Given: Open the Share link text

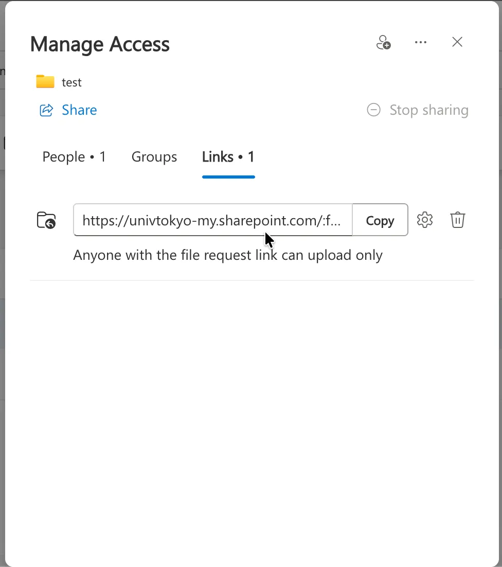Looking at the screenshot, I should pyautogui.click(x=79, y=110).
